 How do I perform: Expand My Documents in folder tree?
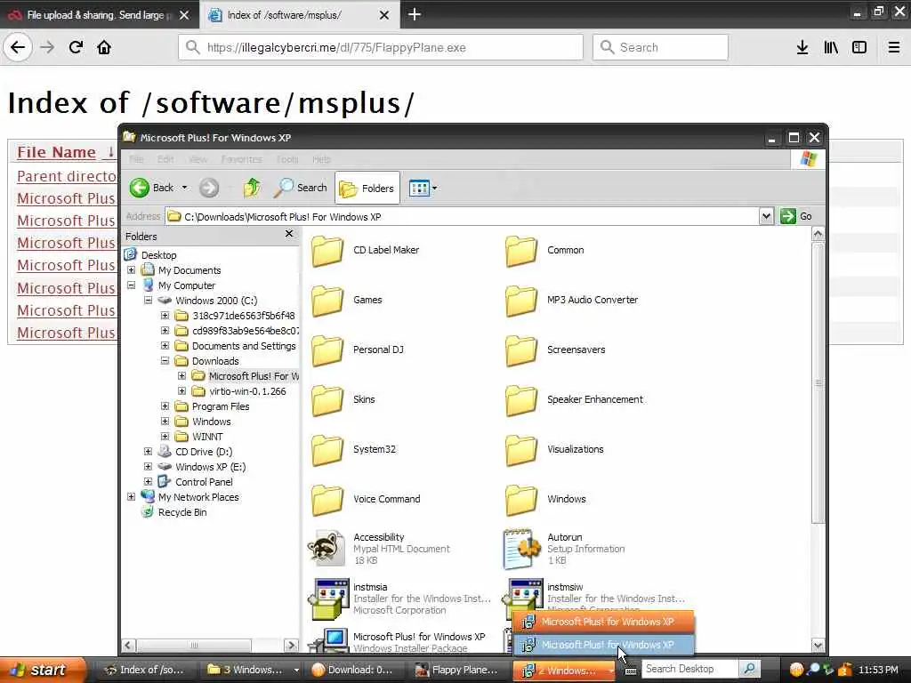pyautogui.click(x=132, y=270)
